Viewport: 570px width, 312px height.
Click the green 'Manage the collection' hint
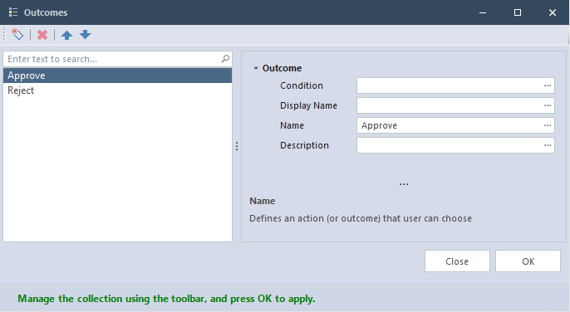pyautogui.click(x=166, y=299)
